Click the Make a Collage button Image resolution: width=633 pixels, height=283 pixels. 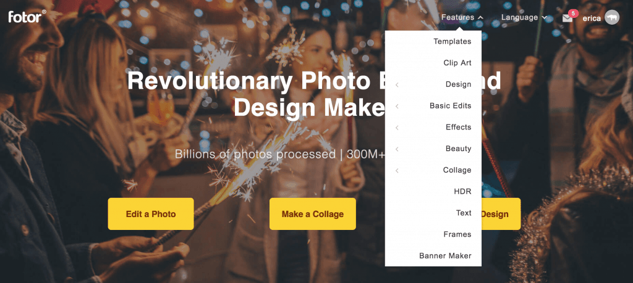tap(313, 214)
